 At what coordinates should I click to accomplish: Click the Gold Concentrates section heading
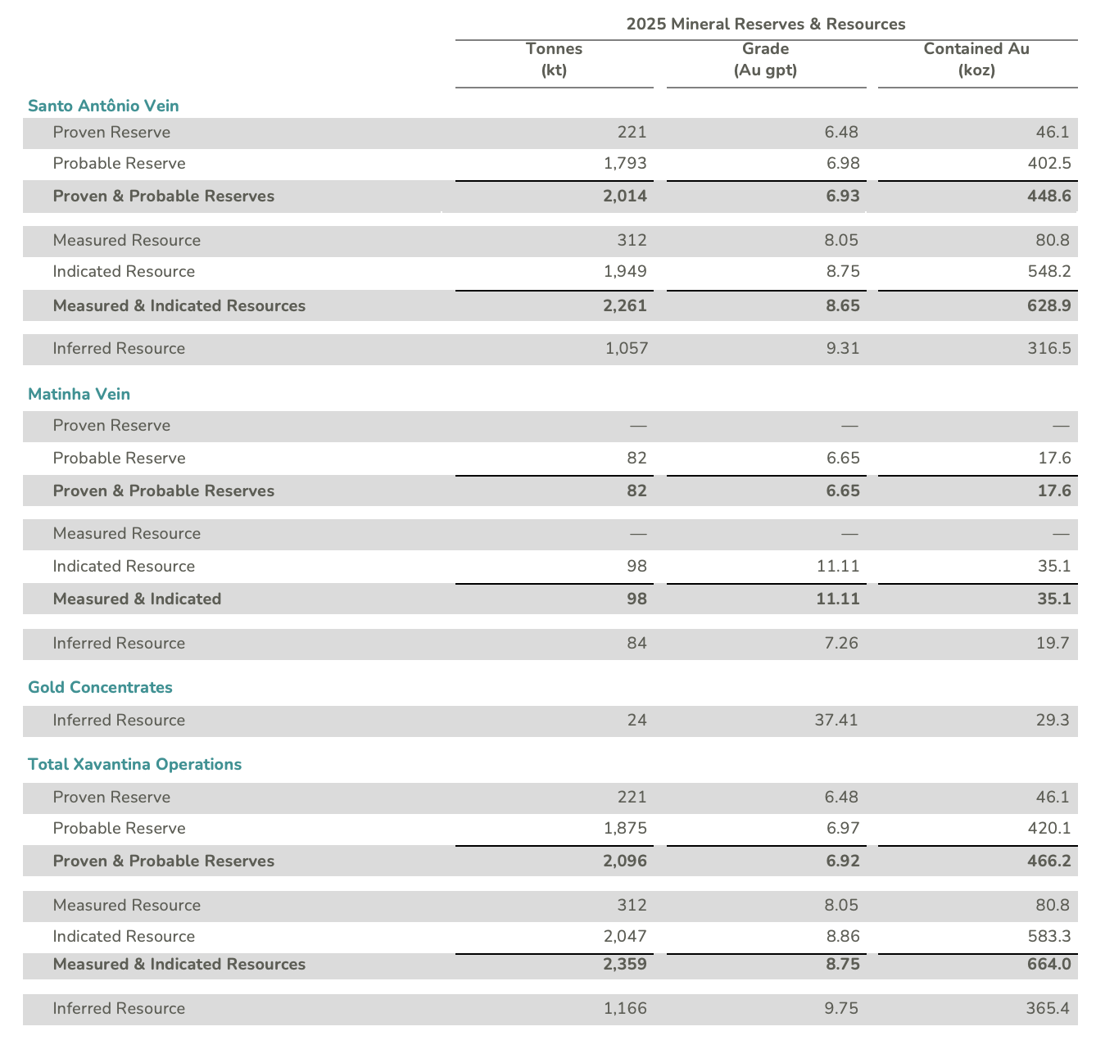[x=100, y=687]
